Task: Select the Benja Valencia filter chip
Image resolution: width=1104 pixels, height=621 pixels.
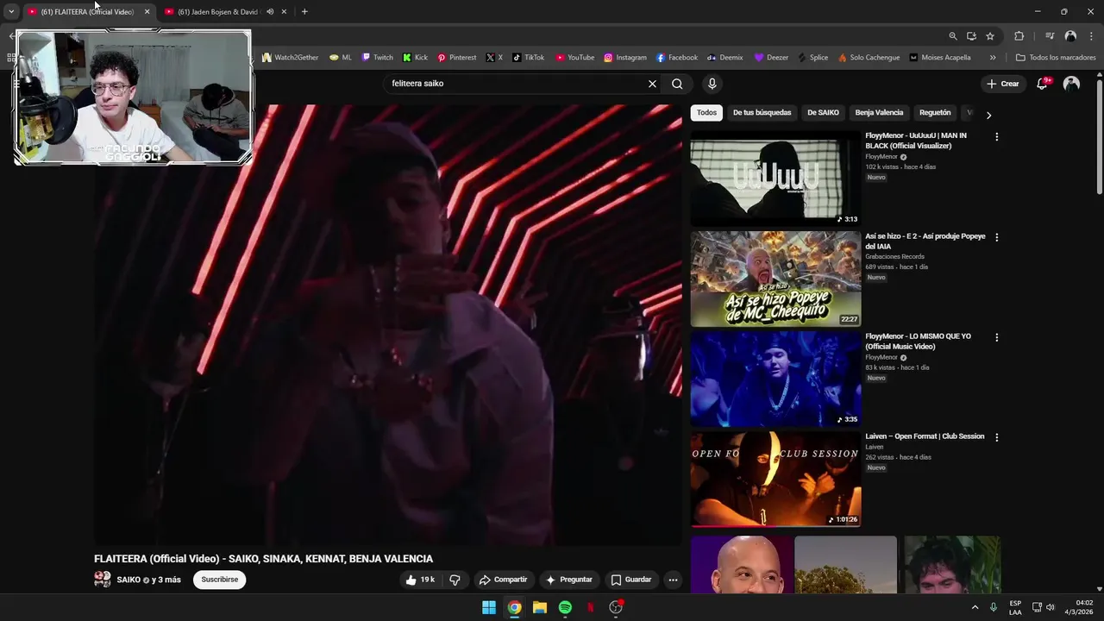Action: (879, 113)
